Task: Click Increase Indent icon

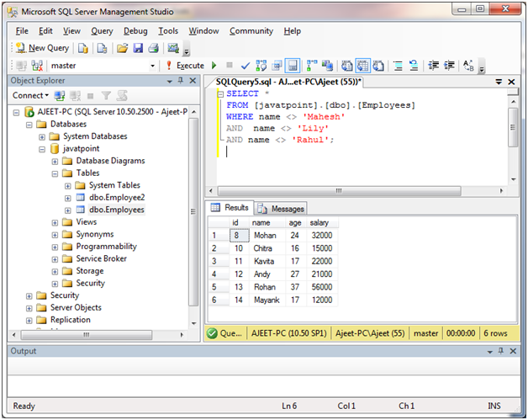Action: 449,66
